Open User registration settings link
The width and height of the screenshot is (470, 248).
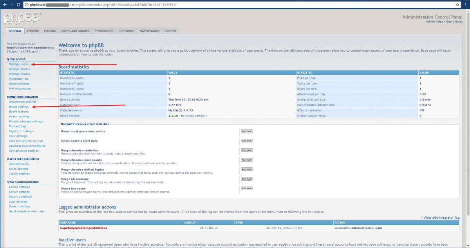click(x=26, y=141)
